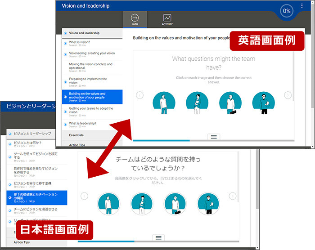Select woman with papers image, English carousel
The width and height of the screenshot is (315, 250).
click(x=197, y=103)
